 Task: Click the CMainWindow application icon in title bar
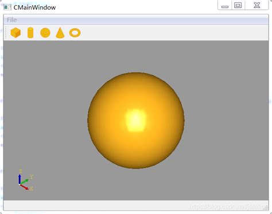pos(7,7)
